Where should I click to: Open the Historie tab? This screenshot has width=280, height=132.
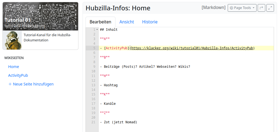[x=150, y=22]
